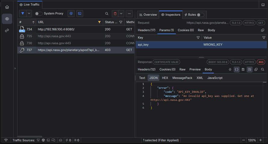Save the response body with disk icon

243,69
